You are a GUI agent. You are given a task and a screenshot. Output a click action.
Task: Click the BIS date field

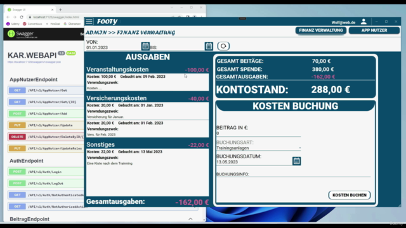(x=177, y=47)
